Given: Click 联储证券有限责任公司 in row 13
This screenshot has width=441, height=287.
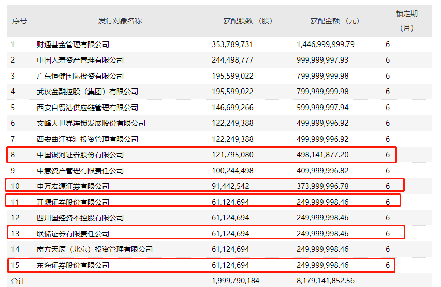Looking at the screenshot, I should point(73,234).
